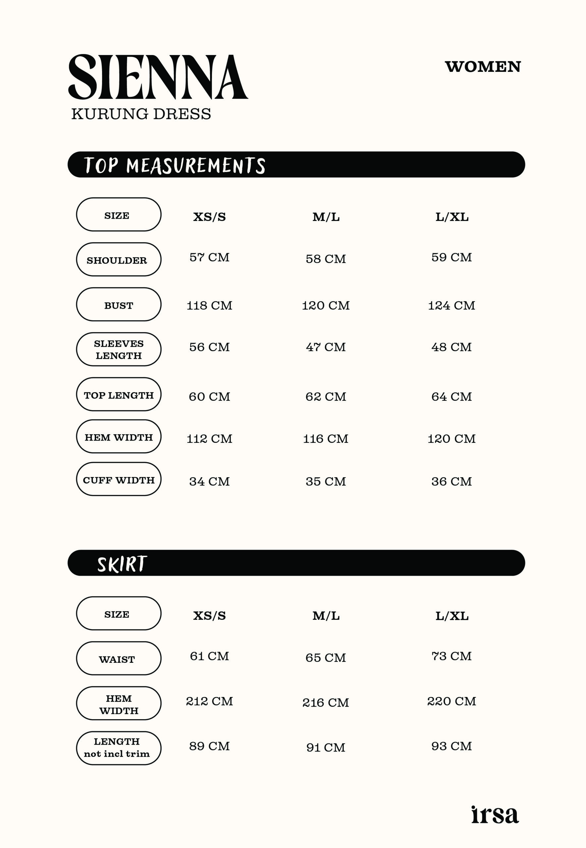Image resolution: width=586 pixels, height=848 pixels.
Task: Click the SHOULDER measurement label pill
Action: [119, 260]
